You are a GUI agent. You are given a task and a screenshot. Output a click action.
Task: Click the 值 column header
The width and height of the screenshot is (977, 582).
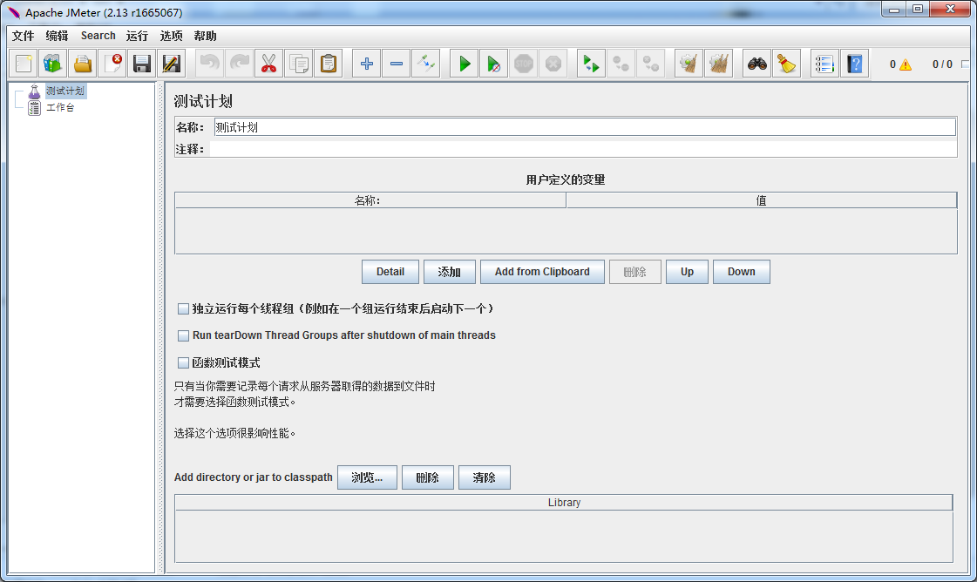tap(762, 200)
